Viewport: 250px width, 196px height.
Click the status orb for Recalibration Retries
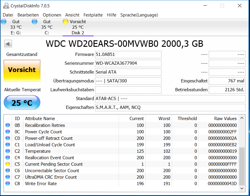pos(8,125)
